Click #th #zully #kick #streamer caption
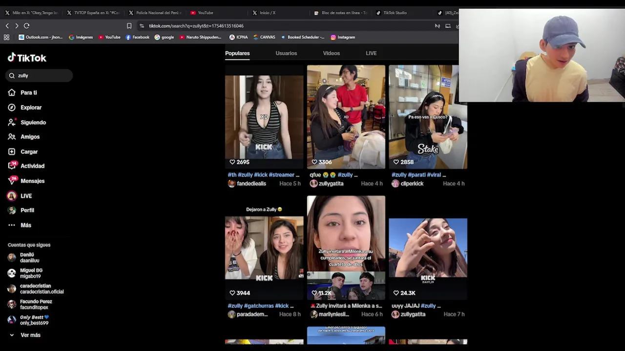The height and width of the screenshot is (351, 625). tap(264, 175)
